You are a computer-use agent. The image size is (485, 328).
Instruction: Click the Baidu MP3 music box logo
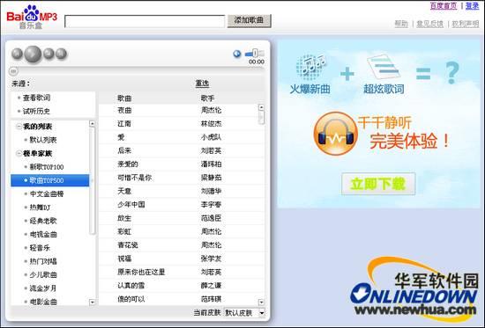coord(32,17)
